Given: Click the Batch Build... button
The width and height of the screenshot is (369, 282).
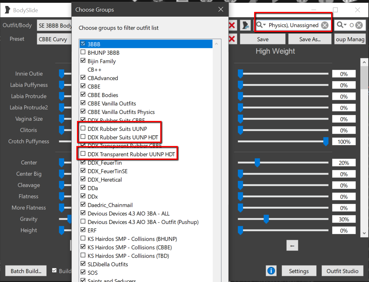Looking at the screenshot, I should tap(26, 271).
